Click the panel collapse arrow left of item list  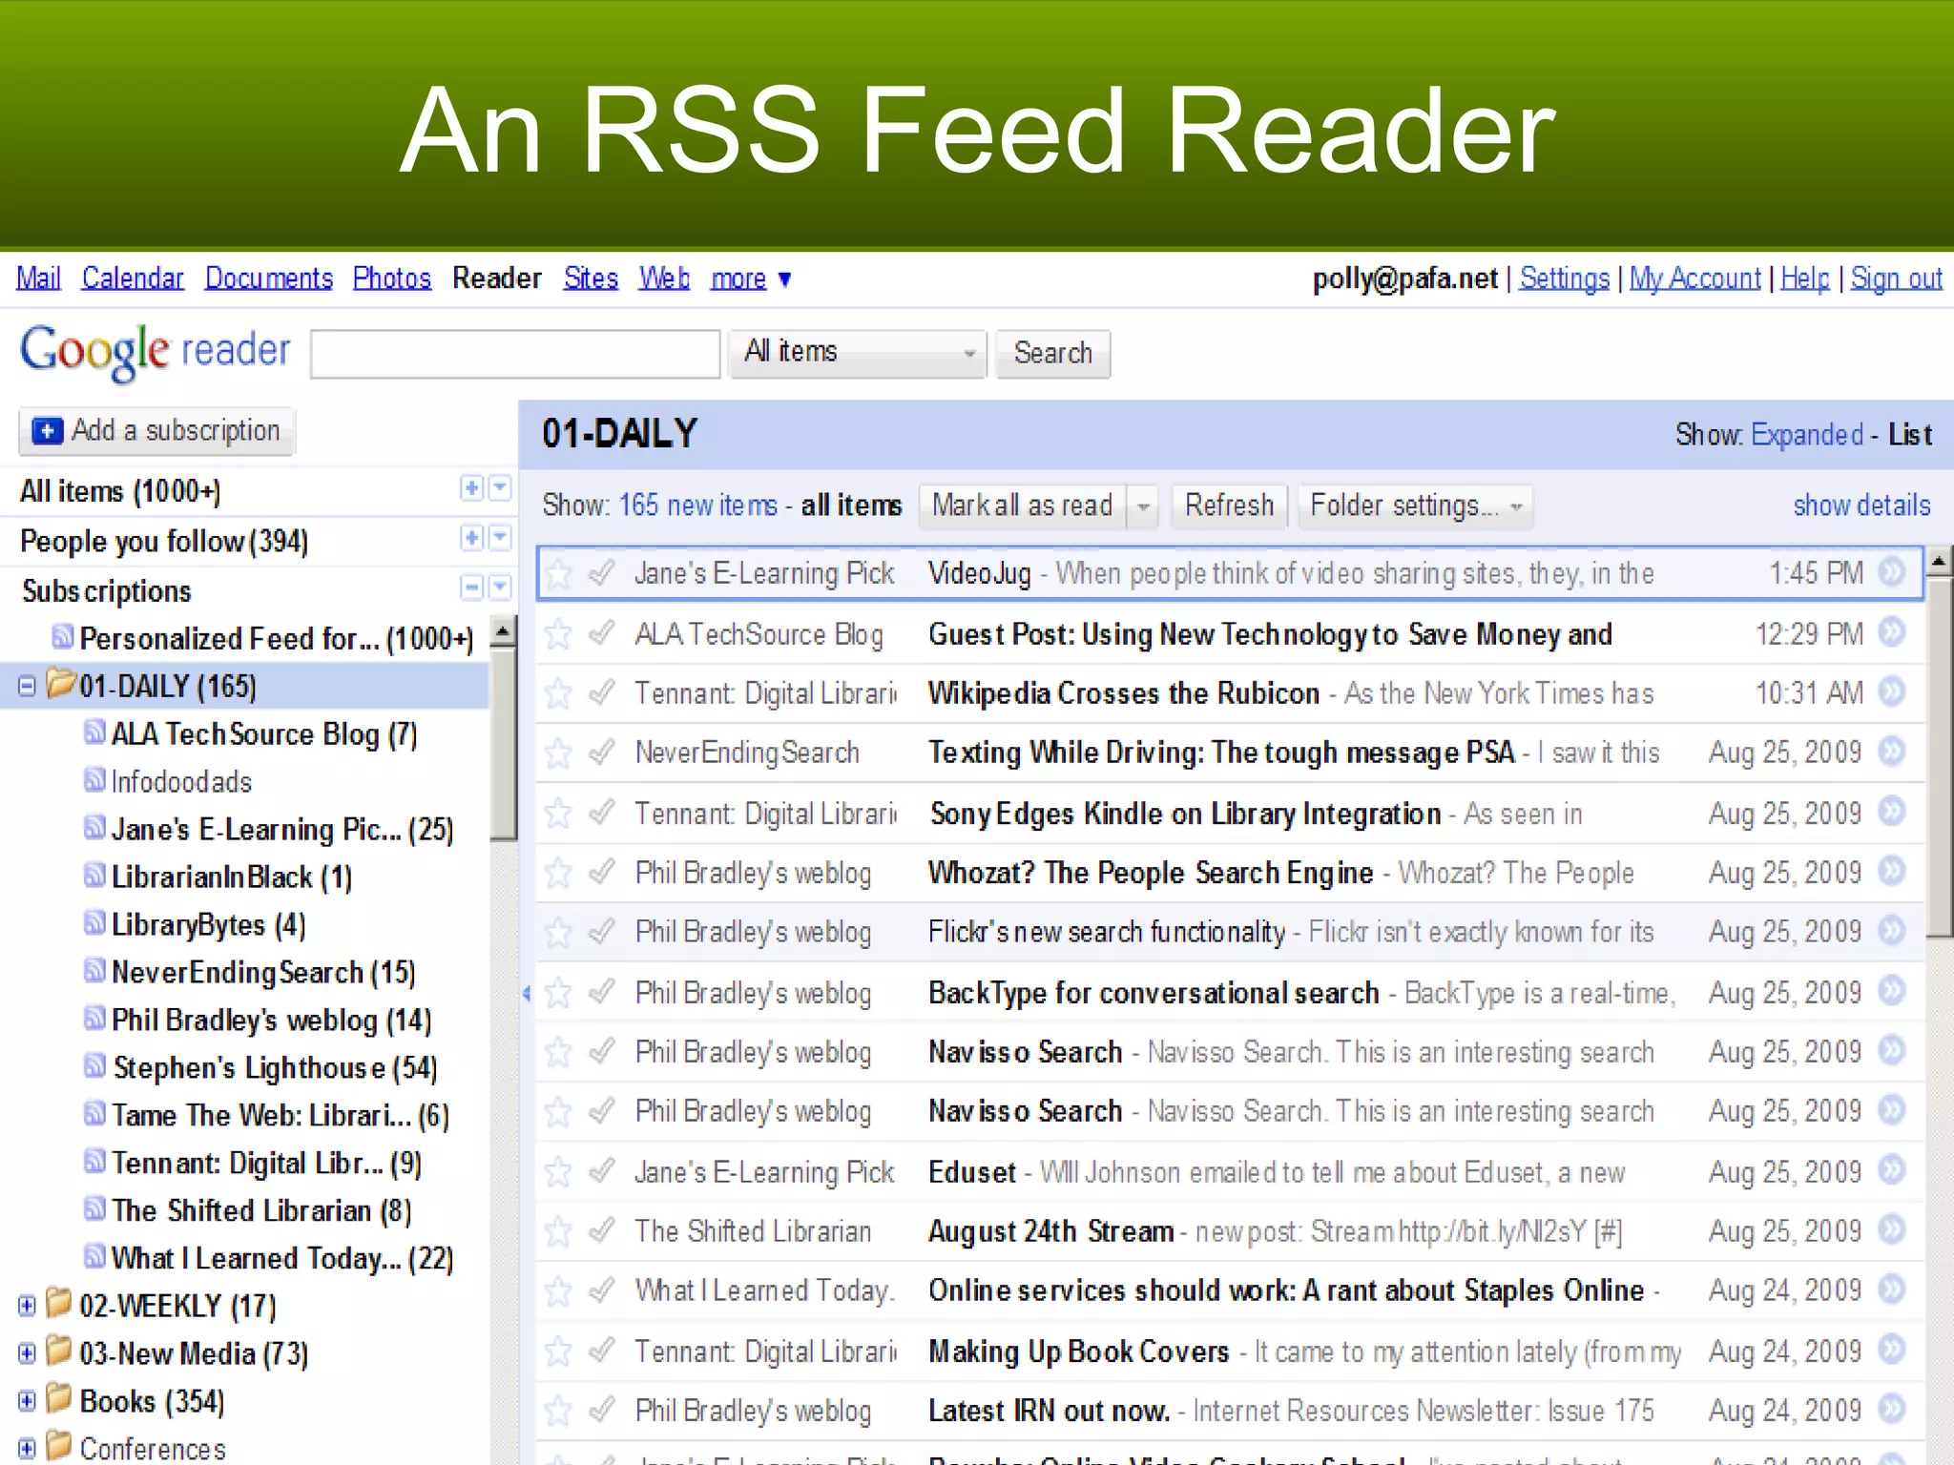(x=527, y=994)
